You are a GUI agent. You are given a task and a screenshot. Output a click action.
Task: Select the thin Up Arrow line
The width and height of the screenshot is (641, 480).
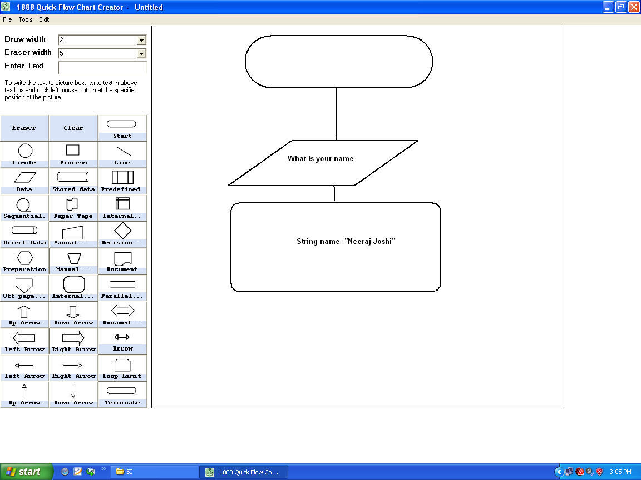pos(24,394)
